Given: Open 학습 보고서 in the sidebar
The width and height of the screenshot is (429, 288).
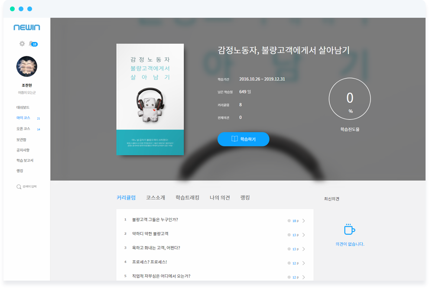Looking at the screenshot, I should click(25, 161).
